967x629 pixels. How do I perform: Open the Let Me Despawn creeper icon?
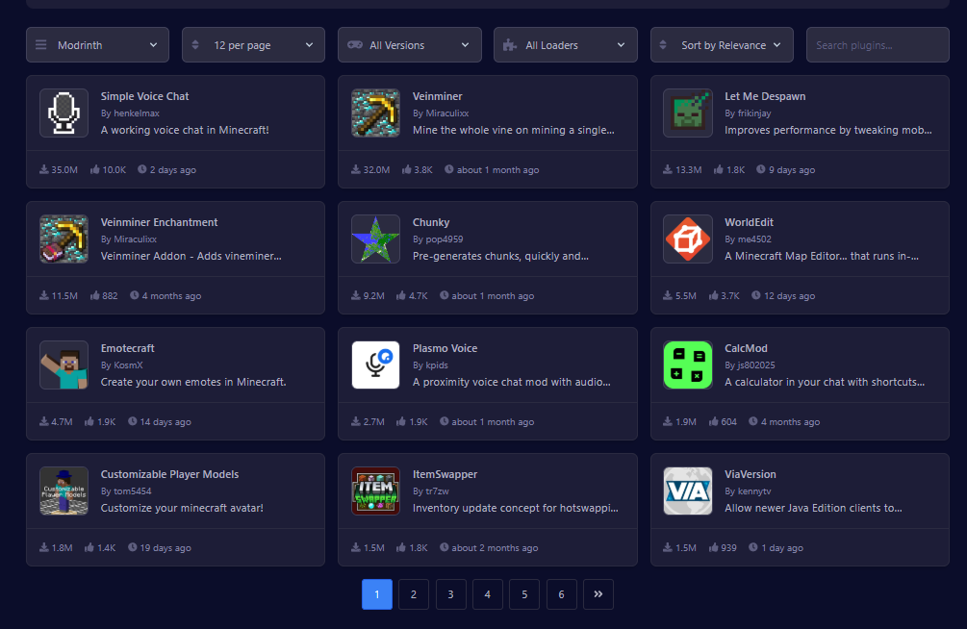(x=687, y=113)
